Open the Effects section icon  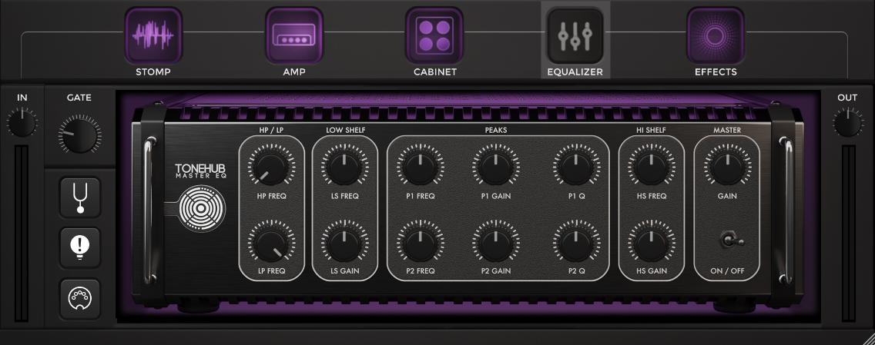[715, 35]
